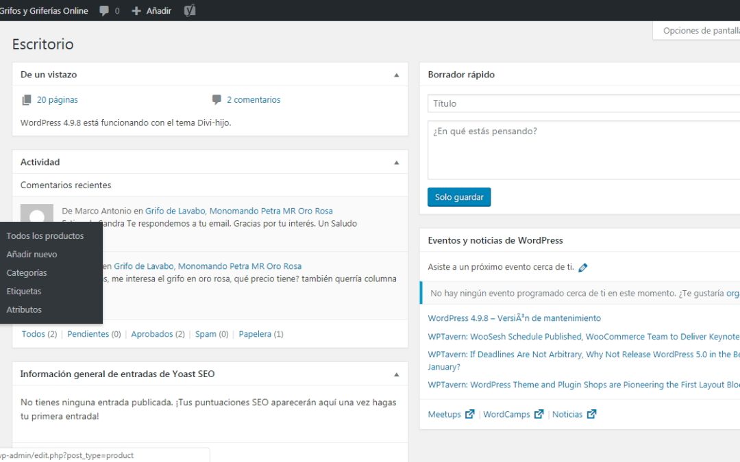Collapse the Yoast SEO información general panel
This screenshot has width=740, height=462.
[x=397, y=375]
